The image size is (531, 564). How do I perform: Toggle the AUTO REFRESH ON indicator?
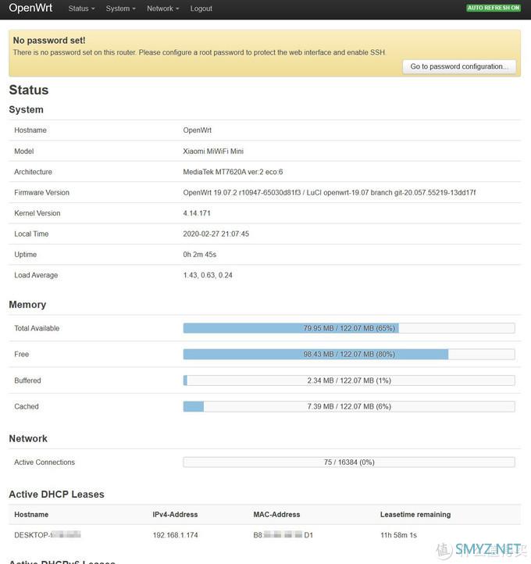coord(494,8)
